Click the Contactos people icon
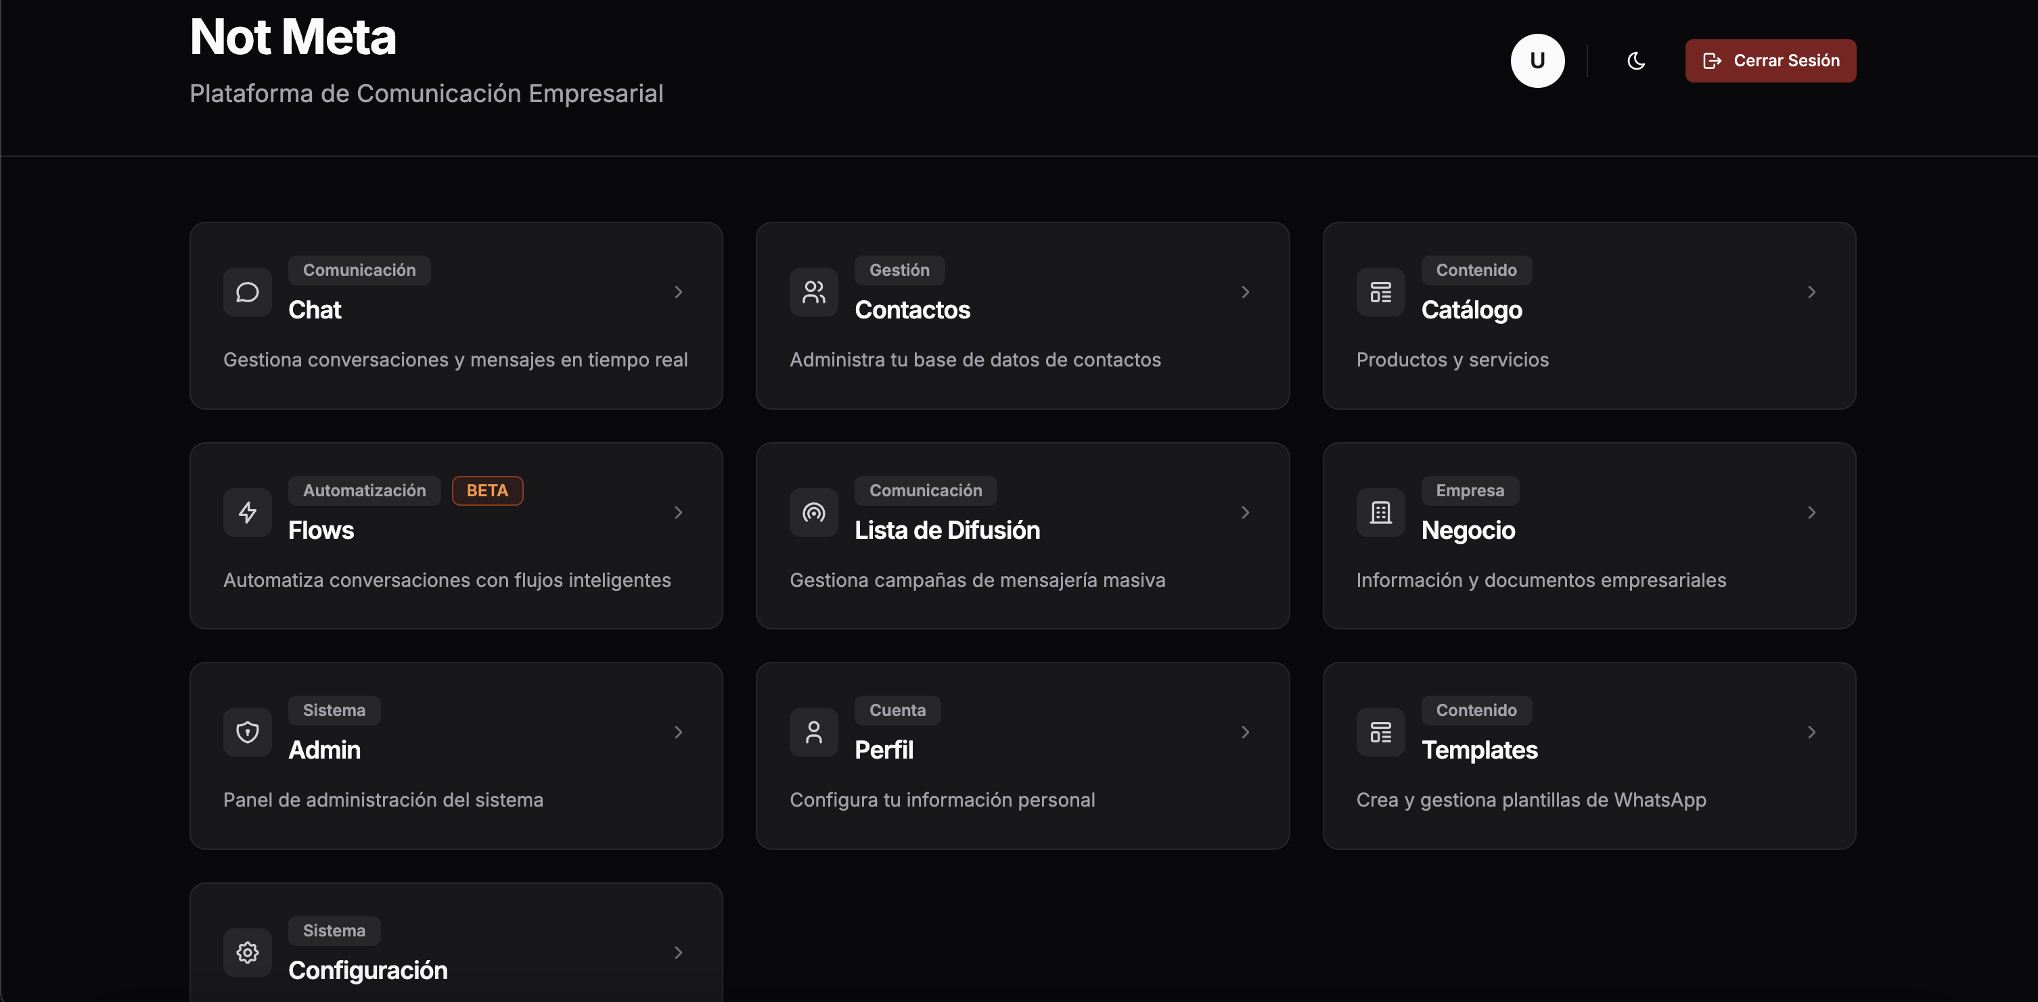The height and width of the screenshot is (1002, 2038). point(813,292)
